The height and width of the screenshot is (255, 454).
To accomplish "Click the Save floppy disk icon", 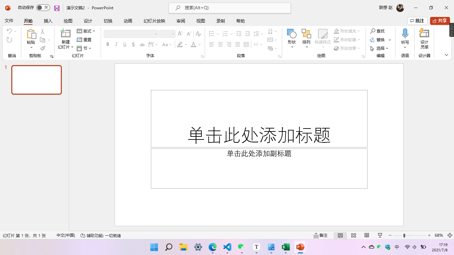I will coord(57,8).
